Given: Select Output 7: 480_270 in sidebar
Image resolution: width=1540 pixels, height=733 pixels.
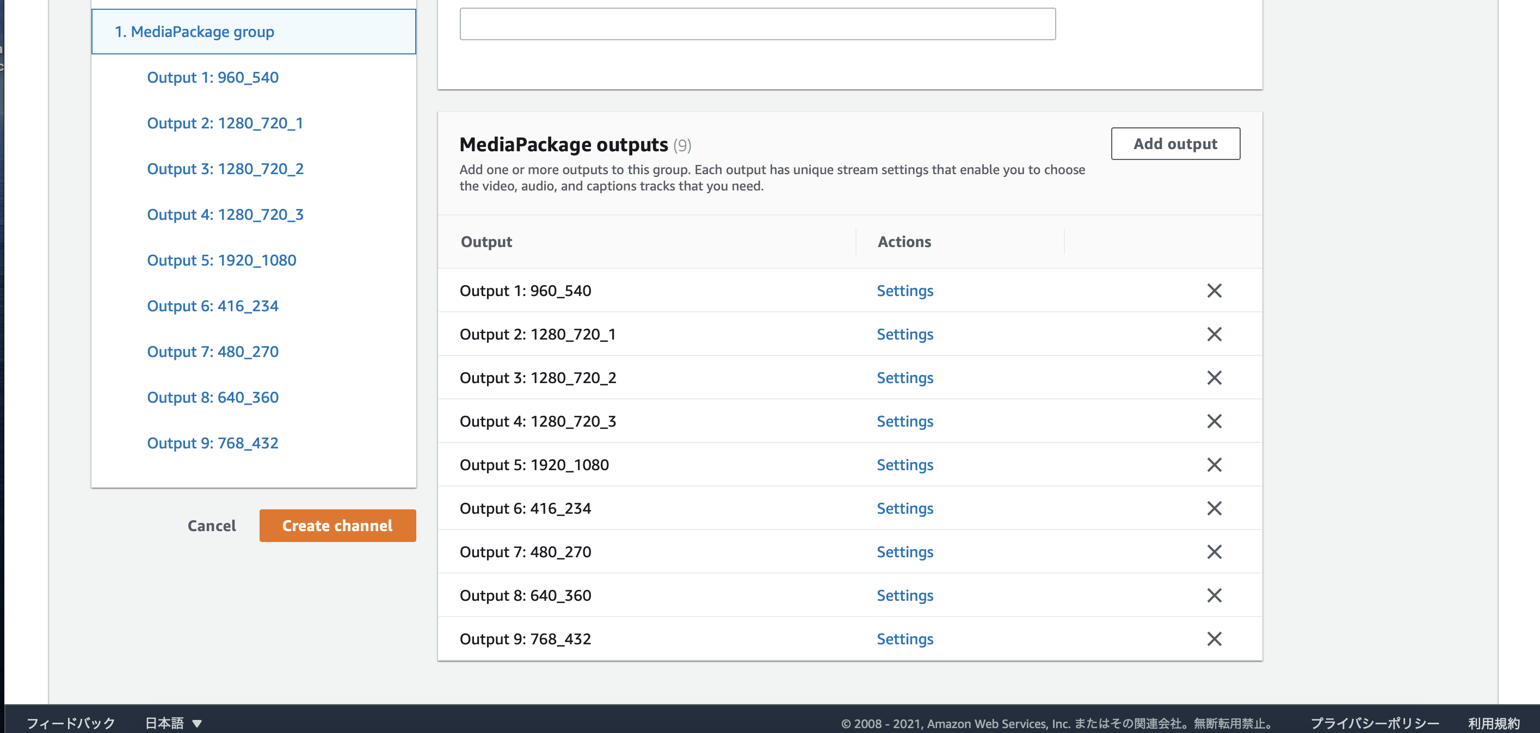Looking at the screenshot, I should (x=213, y=352).
